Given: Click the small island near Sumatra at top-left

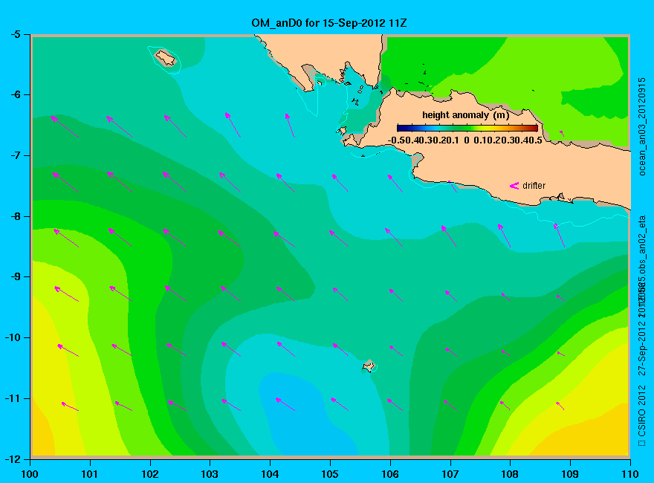Looking at the screenshot, I should pos(166,57).
